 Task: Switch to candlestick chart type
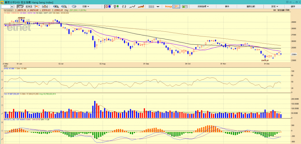[108, 6]
